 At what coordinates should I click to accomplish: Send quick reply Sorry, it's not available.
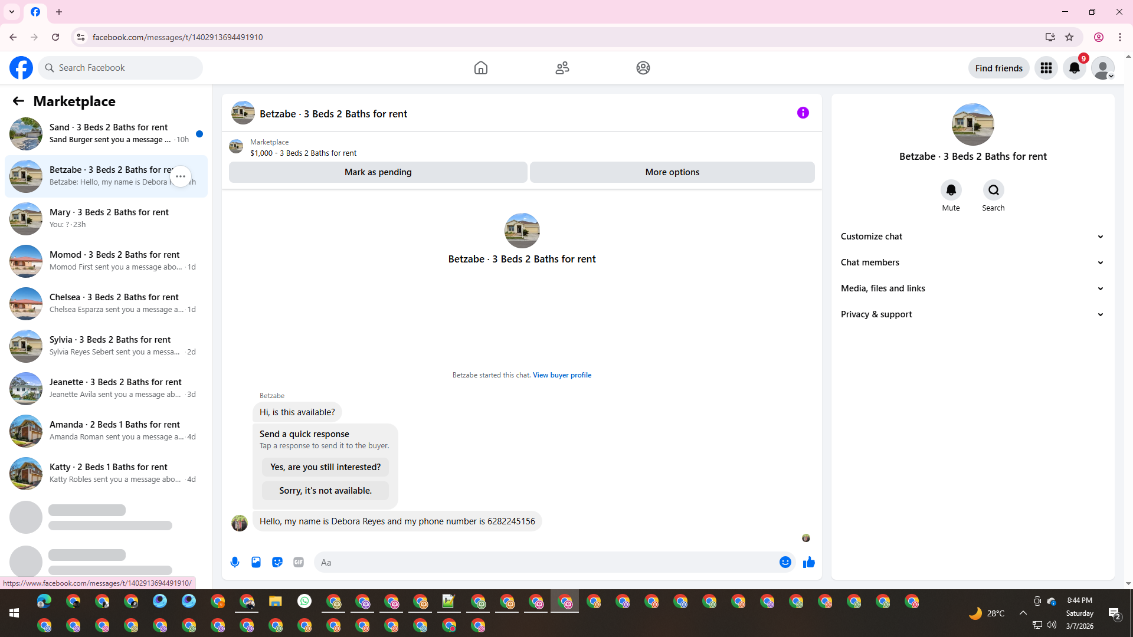325,491
